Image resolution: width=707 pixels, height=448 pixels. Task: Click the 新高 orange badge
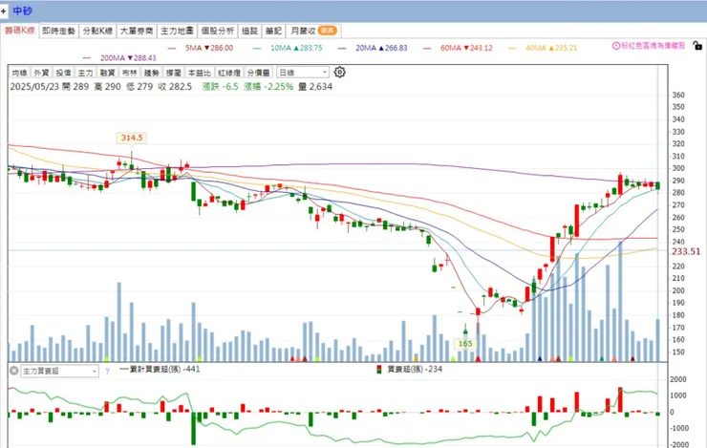327,31
